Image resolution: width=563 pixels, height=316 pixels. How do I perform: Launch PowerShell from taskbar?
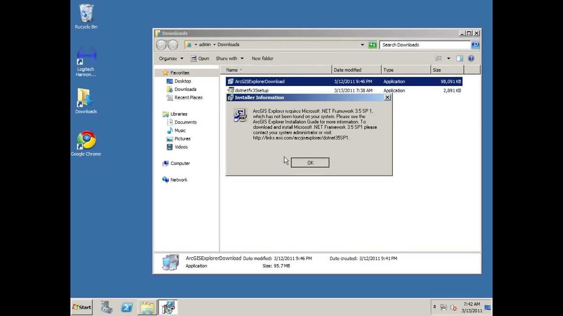(x=127, y=307)
